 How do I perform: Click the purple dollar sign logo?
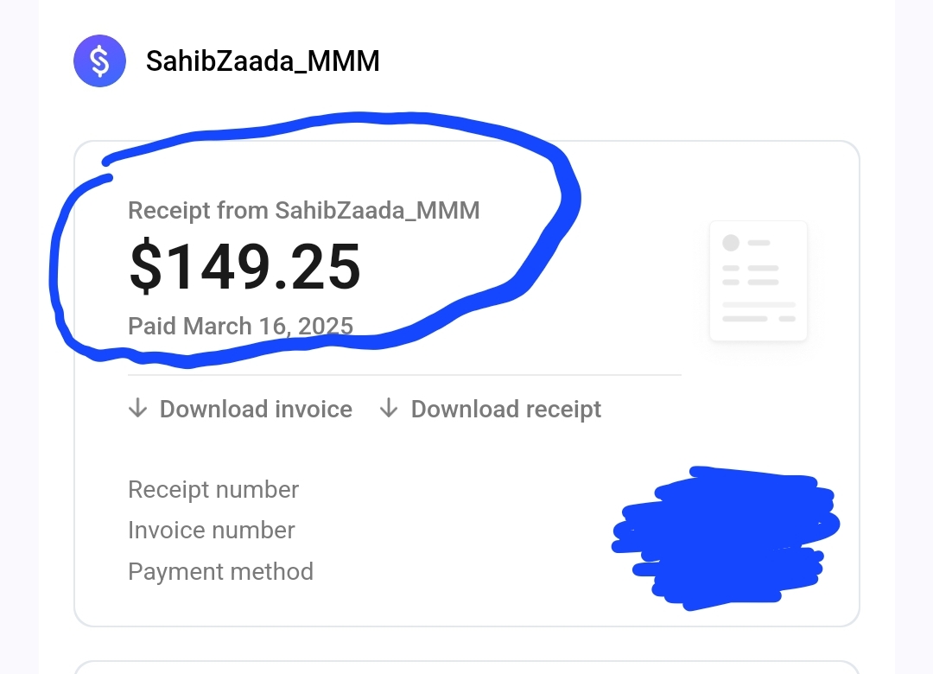tap(99, 60)
